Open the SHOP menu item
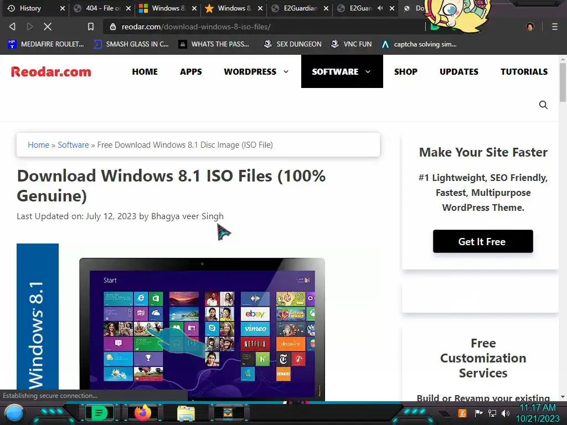 point(406,71)
